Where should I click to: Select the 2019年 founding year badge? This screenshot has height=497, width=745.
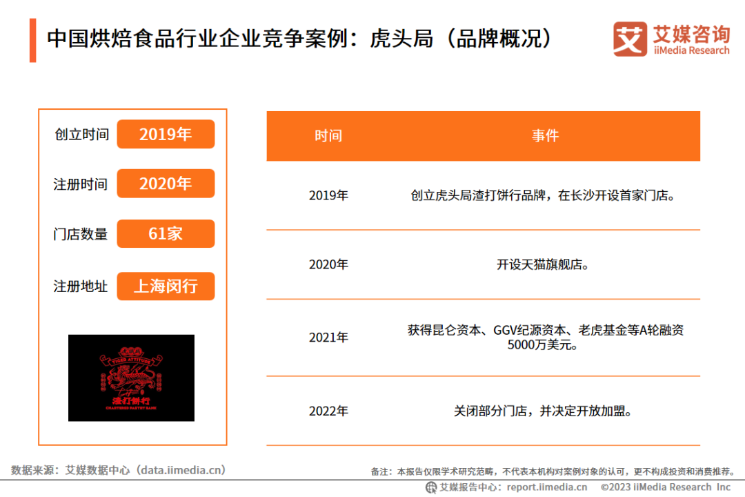click(166, 134)
